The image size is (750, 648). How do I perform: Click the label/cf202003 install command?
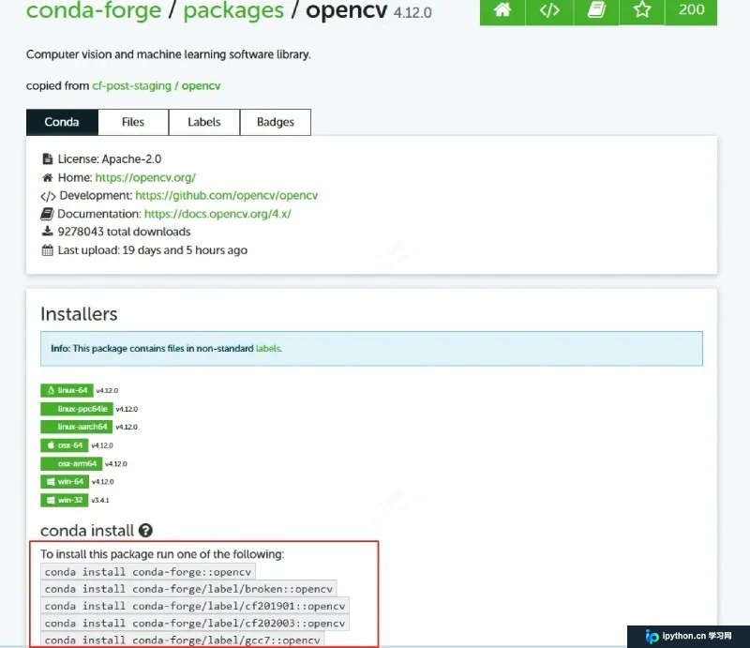coord(195,623)
